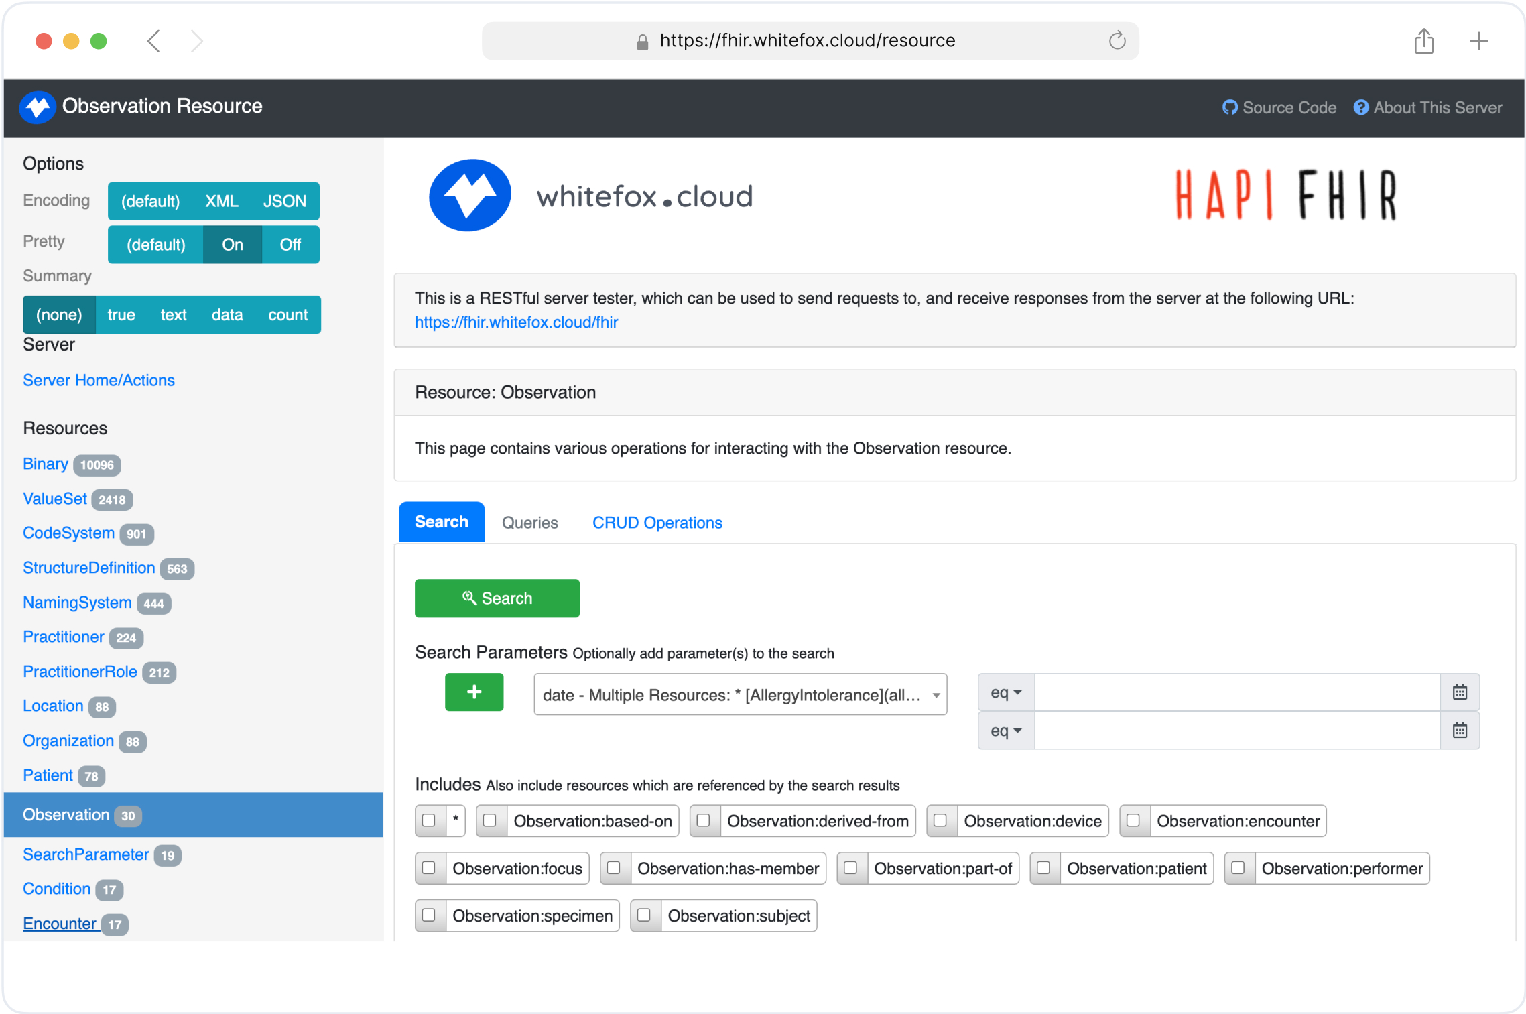Image resolution: width=1526 pixels, height=1014 pixels.
Task: Select JSON encoding option
Action: pyautogui.click(x=284, y=201)
